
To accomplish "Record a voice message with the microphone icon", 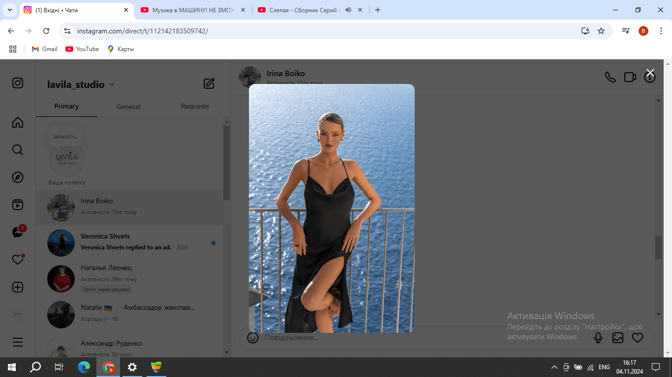I will [598, 338].
